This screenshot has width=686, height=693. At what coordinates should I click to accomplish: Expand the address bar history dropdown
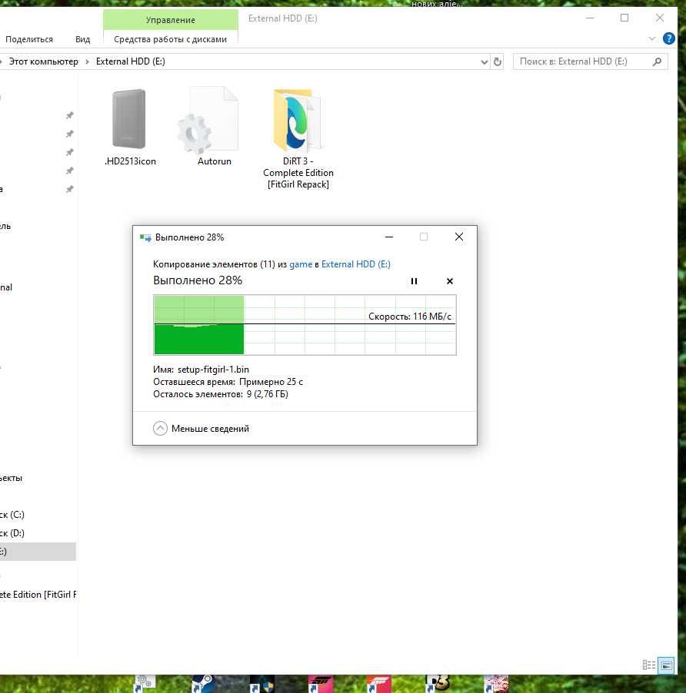pos(485,62)
